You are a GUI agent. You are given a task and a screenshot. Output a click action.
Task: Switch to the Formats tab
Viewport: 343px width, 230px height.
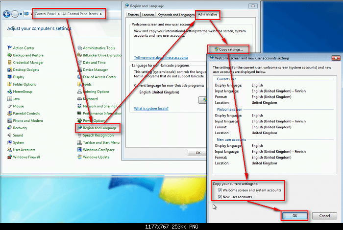(133, 15)
